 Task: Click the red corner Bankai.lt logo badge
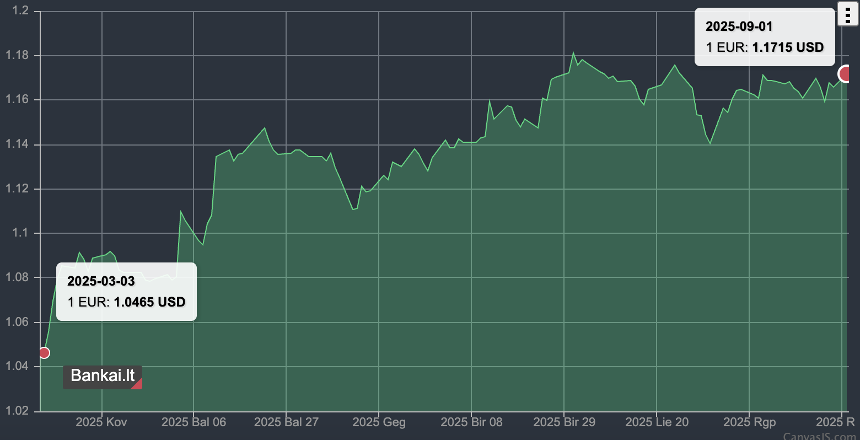point(103,377)
